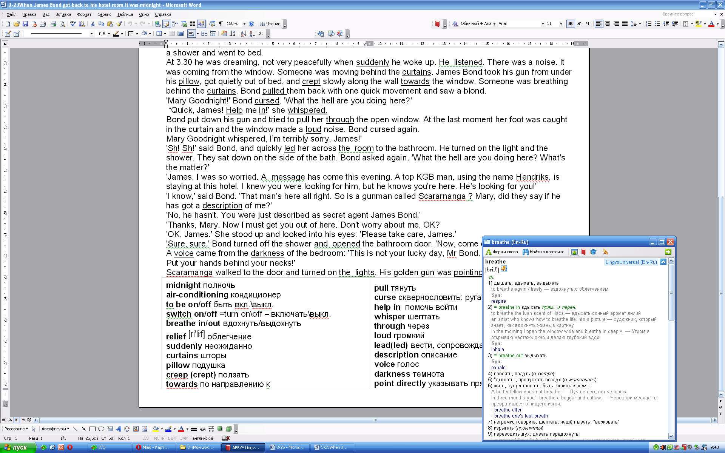Open the LingvoUniversal (En-Ru) dictionary selector
725x453 pixels.
(x=631, y=262)
